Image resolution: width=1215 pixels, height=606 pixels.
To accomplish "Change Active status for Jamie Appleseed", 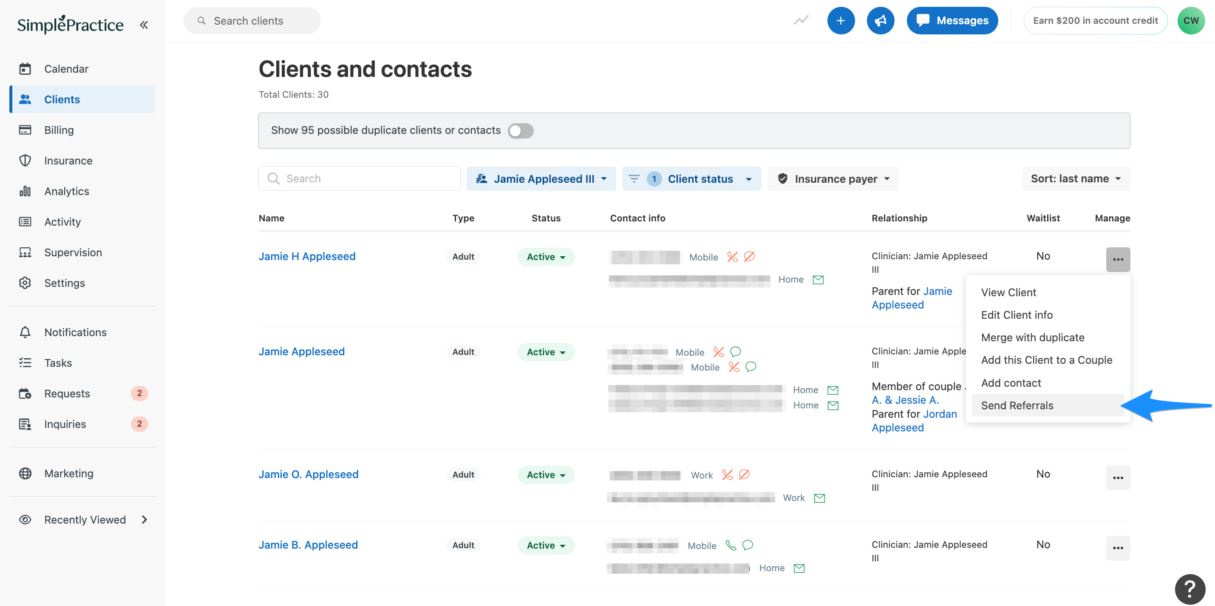I will coord(545,352).
